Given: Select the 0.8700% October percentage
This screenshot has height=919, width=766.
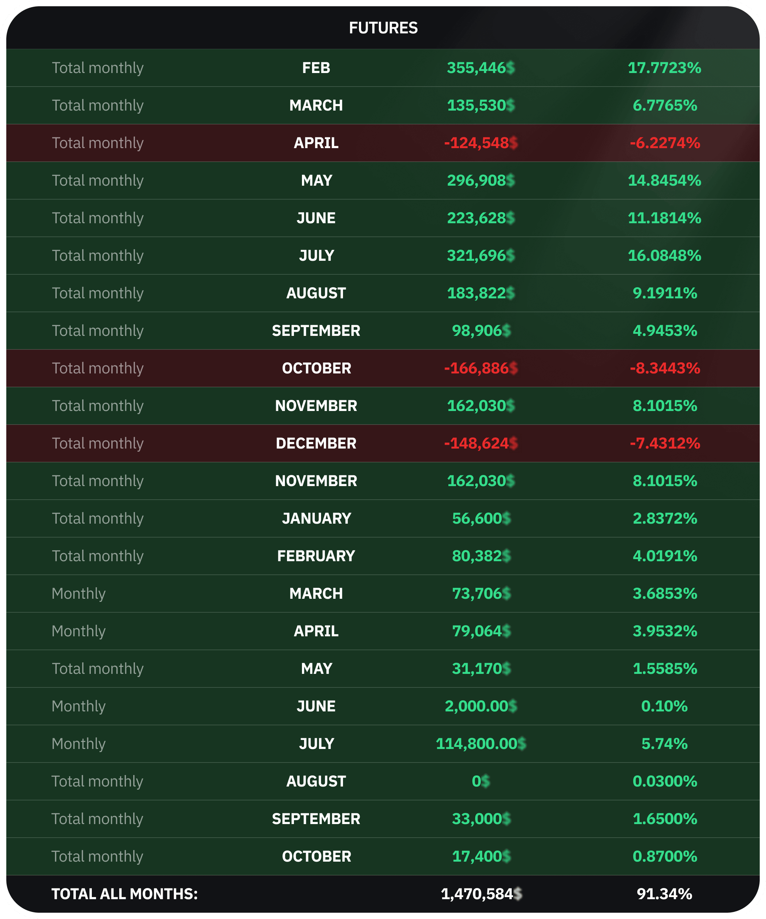Looking at the screenshot, I should tap(664, 856).
